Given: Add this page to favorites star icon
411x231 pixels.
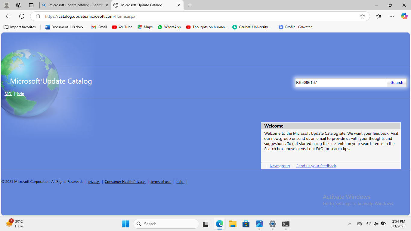Looking at the screenshot, I should point(363,16).
